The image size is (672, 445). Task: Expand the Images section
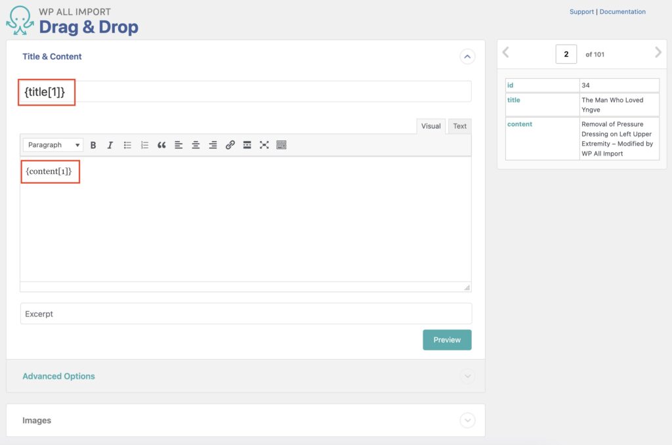[467, 420]
